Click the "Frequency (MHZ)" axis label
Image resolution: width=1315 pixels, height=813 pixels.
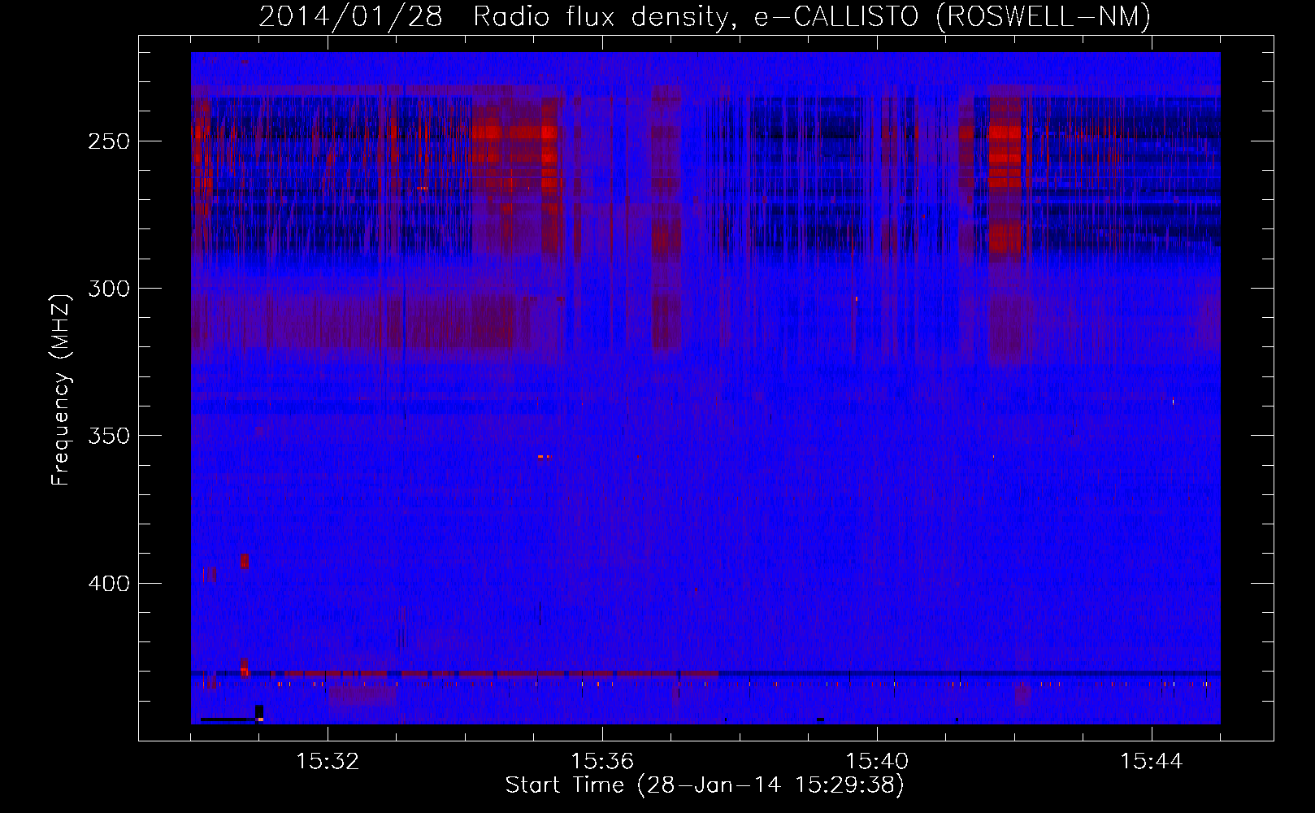coord(61,389)
